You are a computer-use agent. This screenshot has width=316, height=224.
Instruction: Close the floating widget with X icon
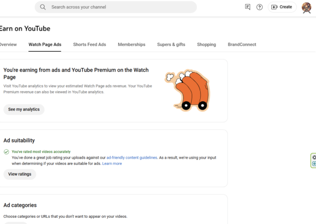point(314,158)
